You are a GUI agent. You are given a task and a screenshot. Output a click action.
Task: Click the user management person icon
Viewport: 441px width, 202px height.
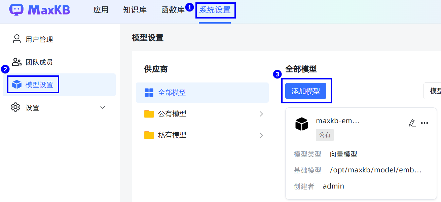[x=16, y=39]
